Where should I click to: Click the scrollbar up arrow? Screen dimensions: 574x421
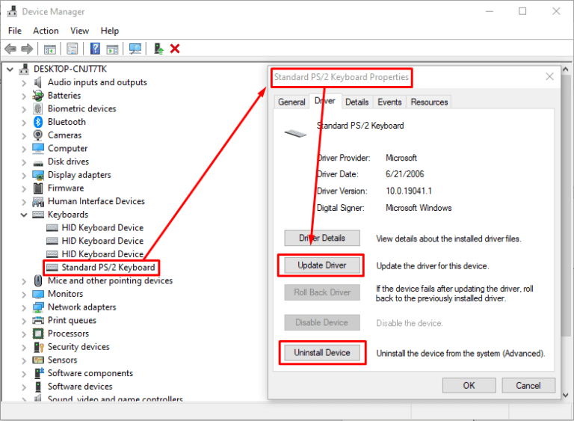click(565, 70)
